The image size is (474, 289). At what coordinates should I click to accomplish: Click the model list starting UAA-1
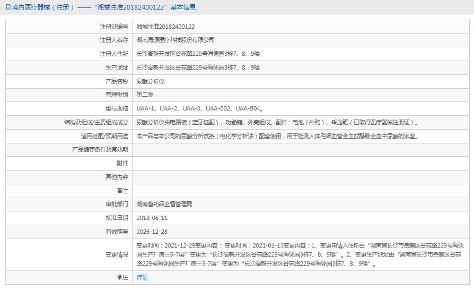pyautogui.click(x=200, y=108)
